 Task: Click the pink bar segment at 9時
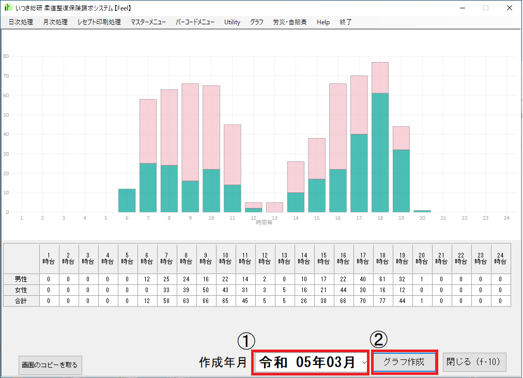point(190,132)
